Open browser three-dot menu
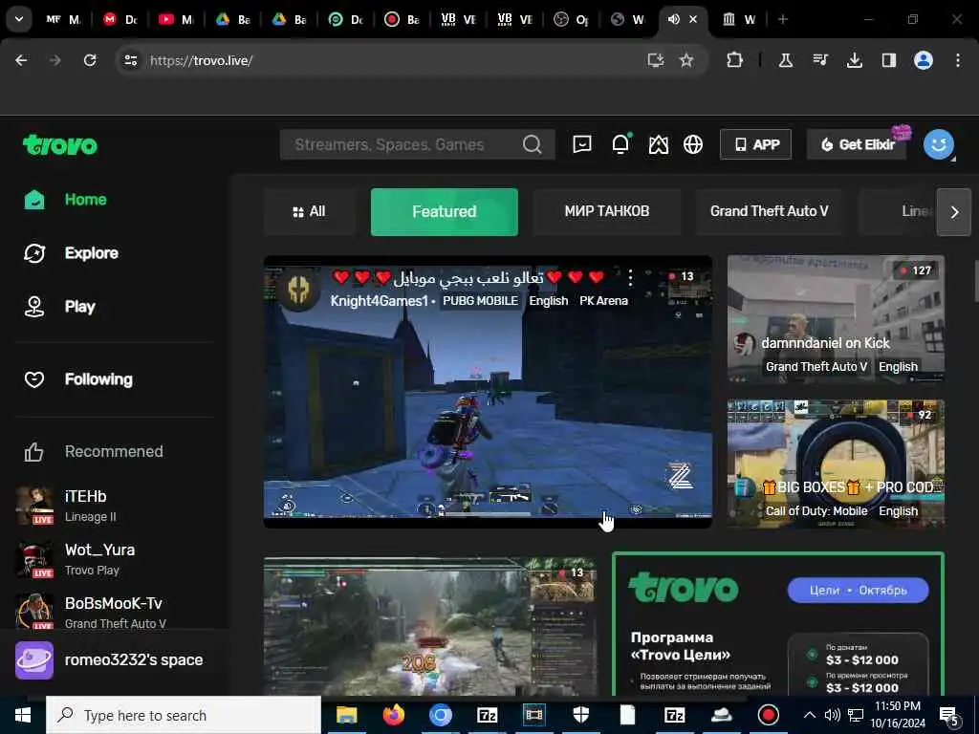The width and height of the screenshot is (979, 734). [958, 60]
